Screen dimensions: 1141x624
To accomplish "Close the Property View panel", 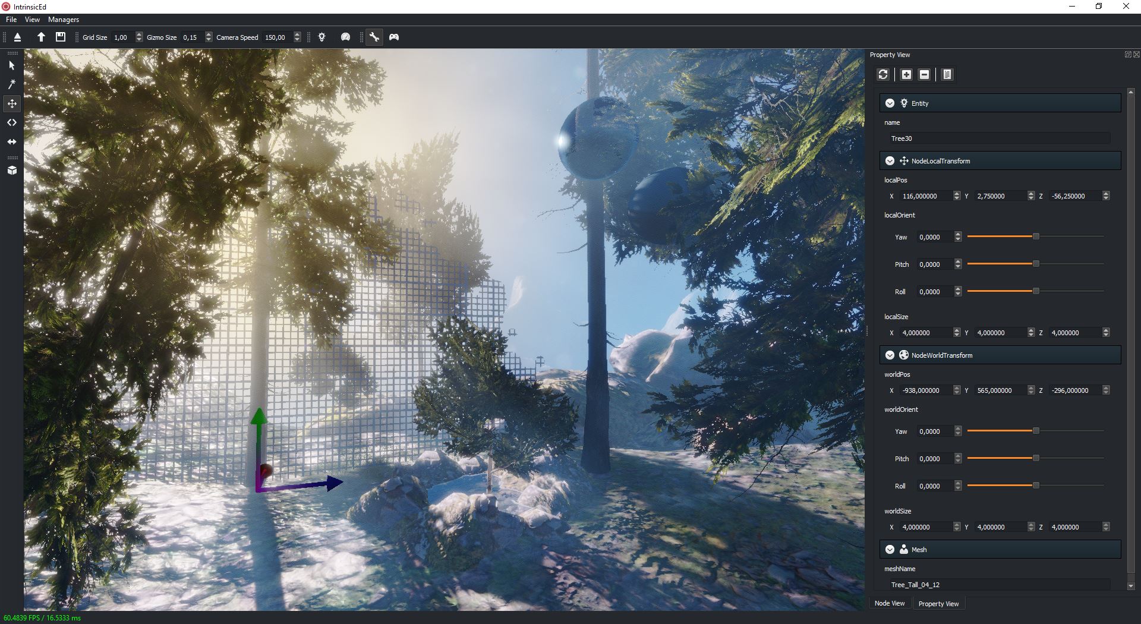I will click(x=1136, y=54).
